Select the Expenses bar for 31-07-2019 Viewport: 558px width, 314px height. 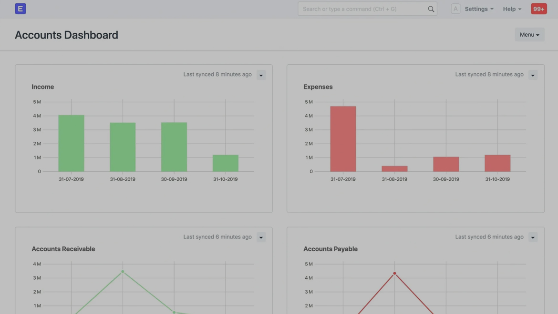pyautogui.click(x=343, y=139)
